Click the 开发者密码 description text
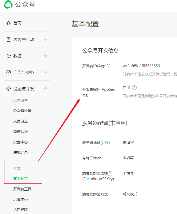The image size is (177, 214). click(150, 96)
